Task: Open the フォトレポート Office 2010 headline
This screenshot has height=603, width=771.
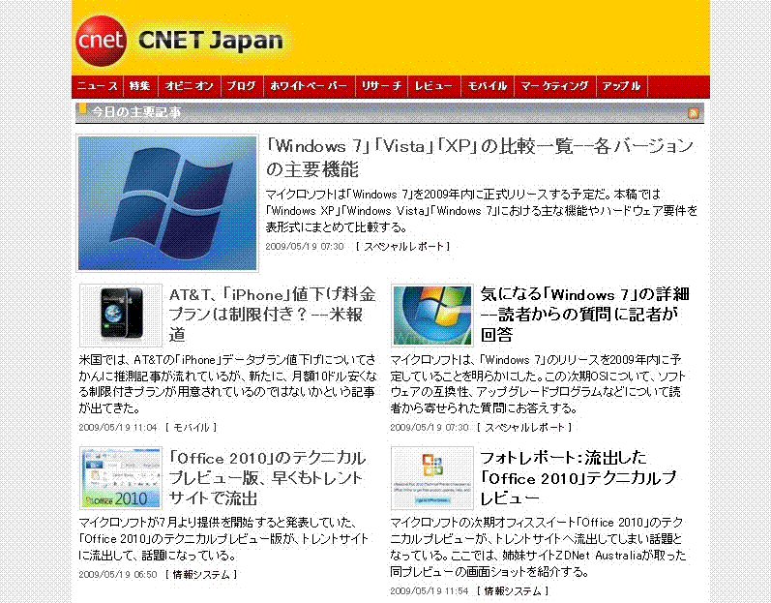Action: (x=578, y=477)
